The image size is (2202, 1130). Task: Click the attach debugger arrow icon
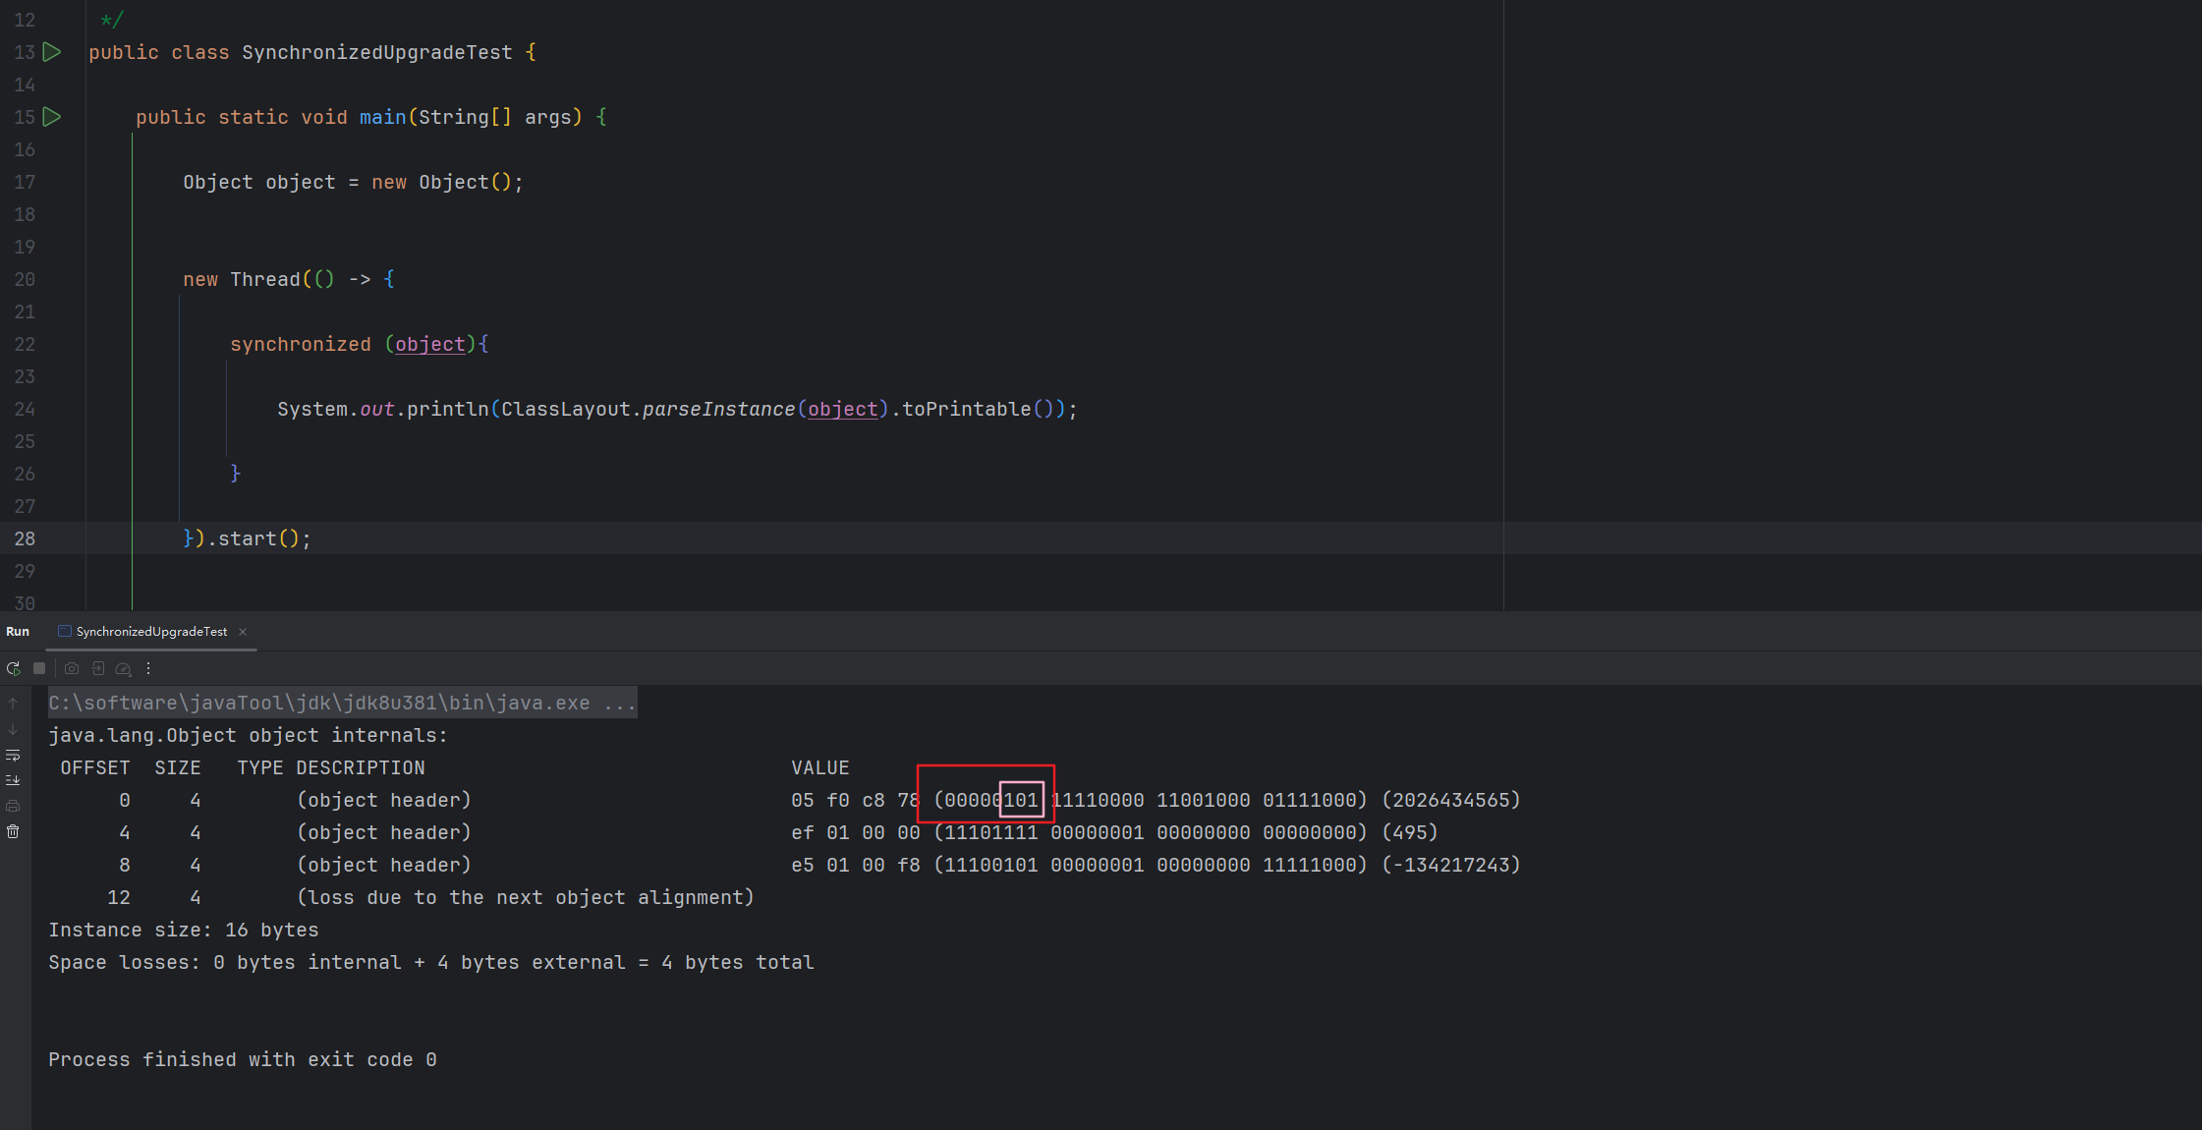[x=98, y=668]
